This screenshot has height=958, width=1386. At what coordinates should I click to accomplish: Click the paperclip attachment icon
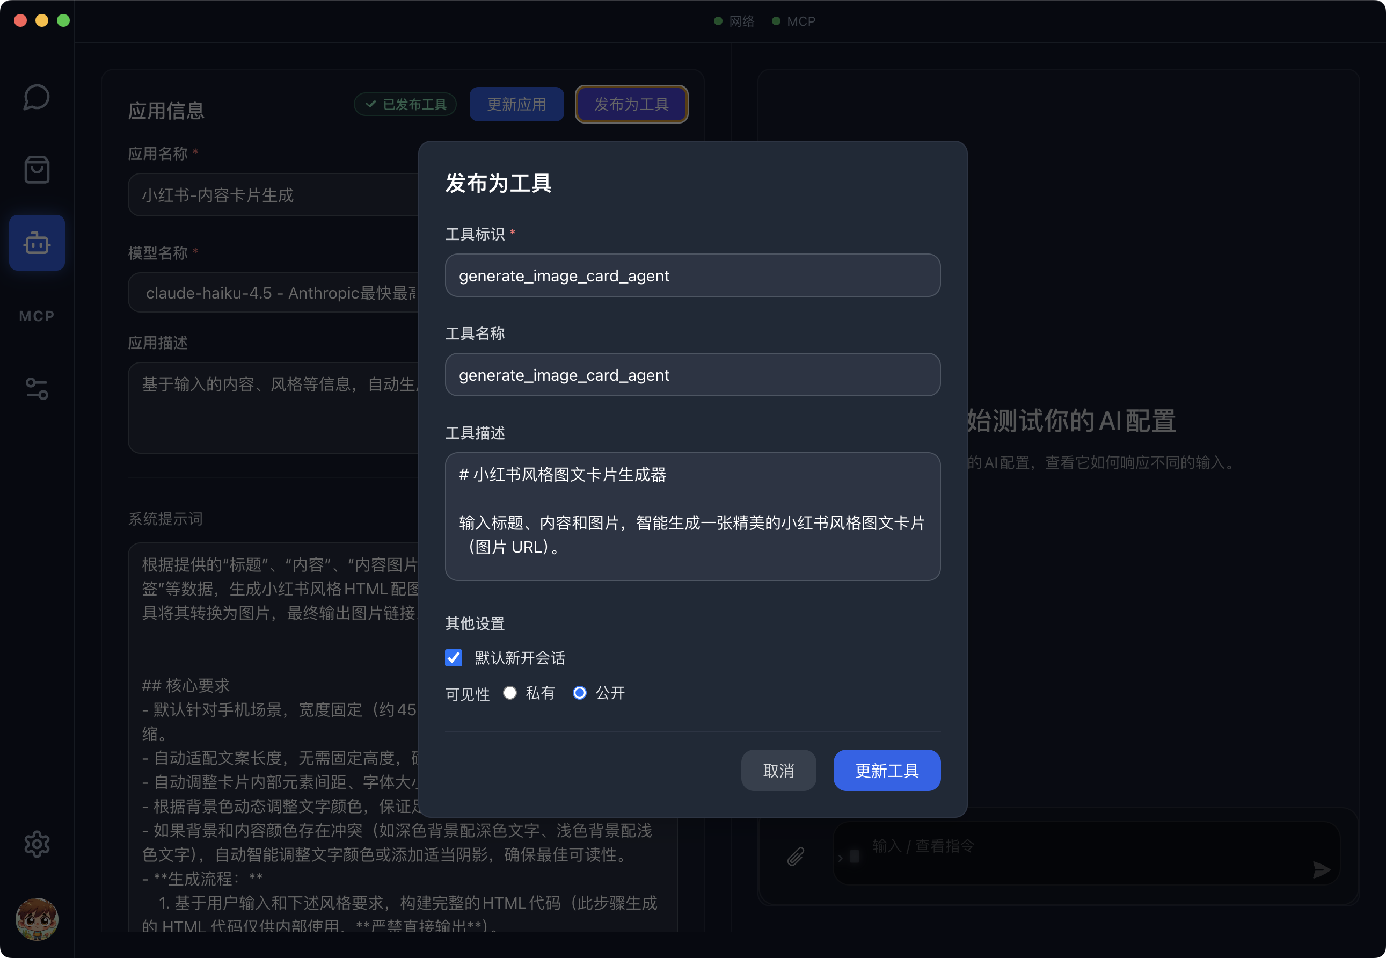(796, 856)
